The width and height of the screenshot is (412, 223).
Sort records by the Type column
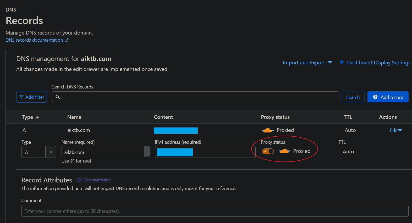coord(30,117)
